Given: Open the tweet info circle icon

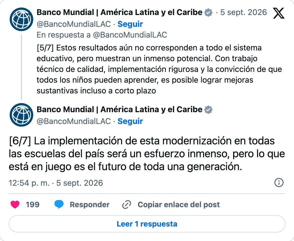Looking at the screenshot, I should click(279, 182).
